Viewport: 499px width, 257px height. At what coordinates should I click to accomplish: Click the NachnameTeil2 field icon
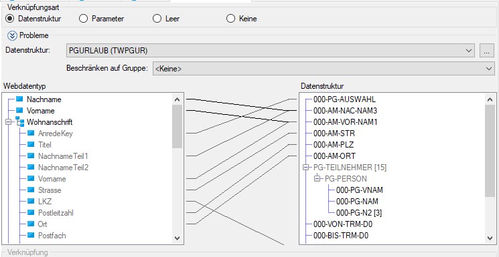[31, 167]
